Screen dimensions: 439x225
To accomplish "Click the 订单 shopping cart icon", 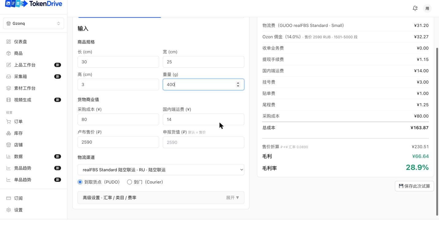I will [x=9, y=122].
